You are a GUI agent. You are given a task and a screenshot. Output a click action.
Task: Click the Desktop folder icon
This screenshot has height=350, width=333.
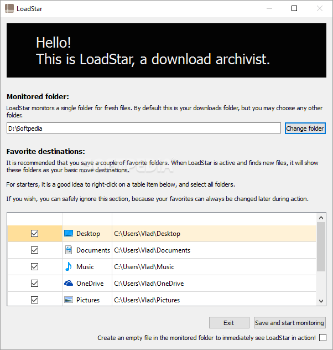69,234
